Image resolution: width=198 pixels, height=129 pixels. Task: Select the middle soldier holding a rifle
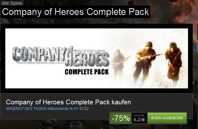coord(145,61)
